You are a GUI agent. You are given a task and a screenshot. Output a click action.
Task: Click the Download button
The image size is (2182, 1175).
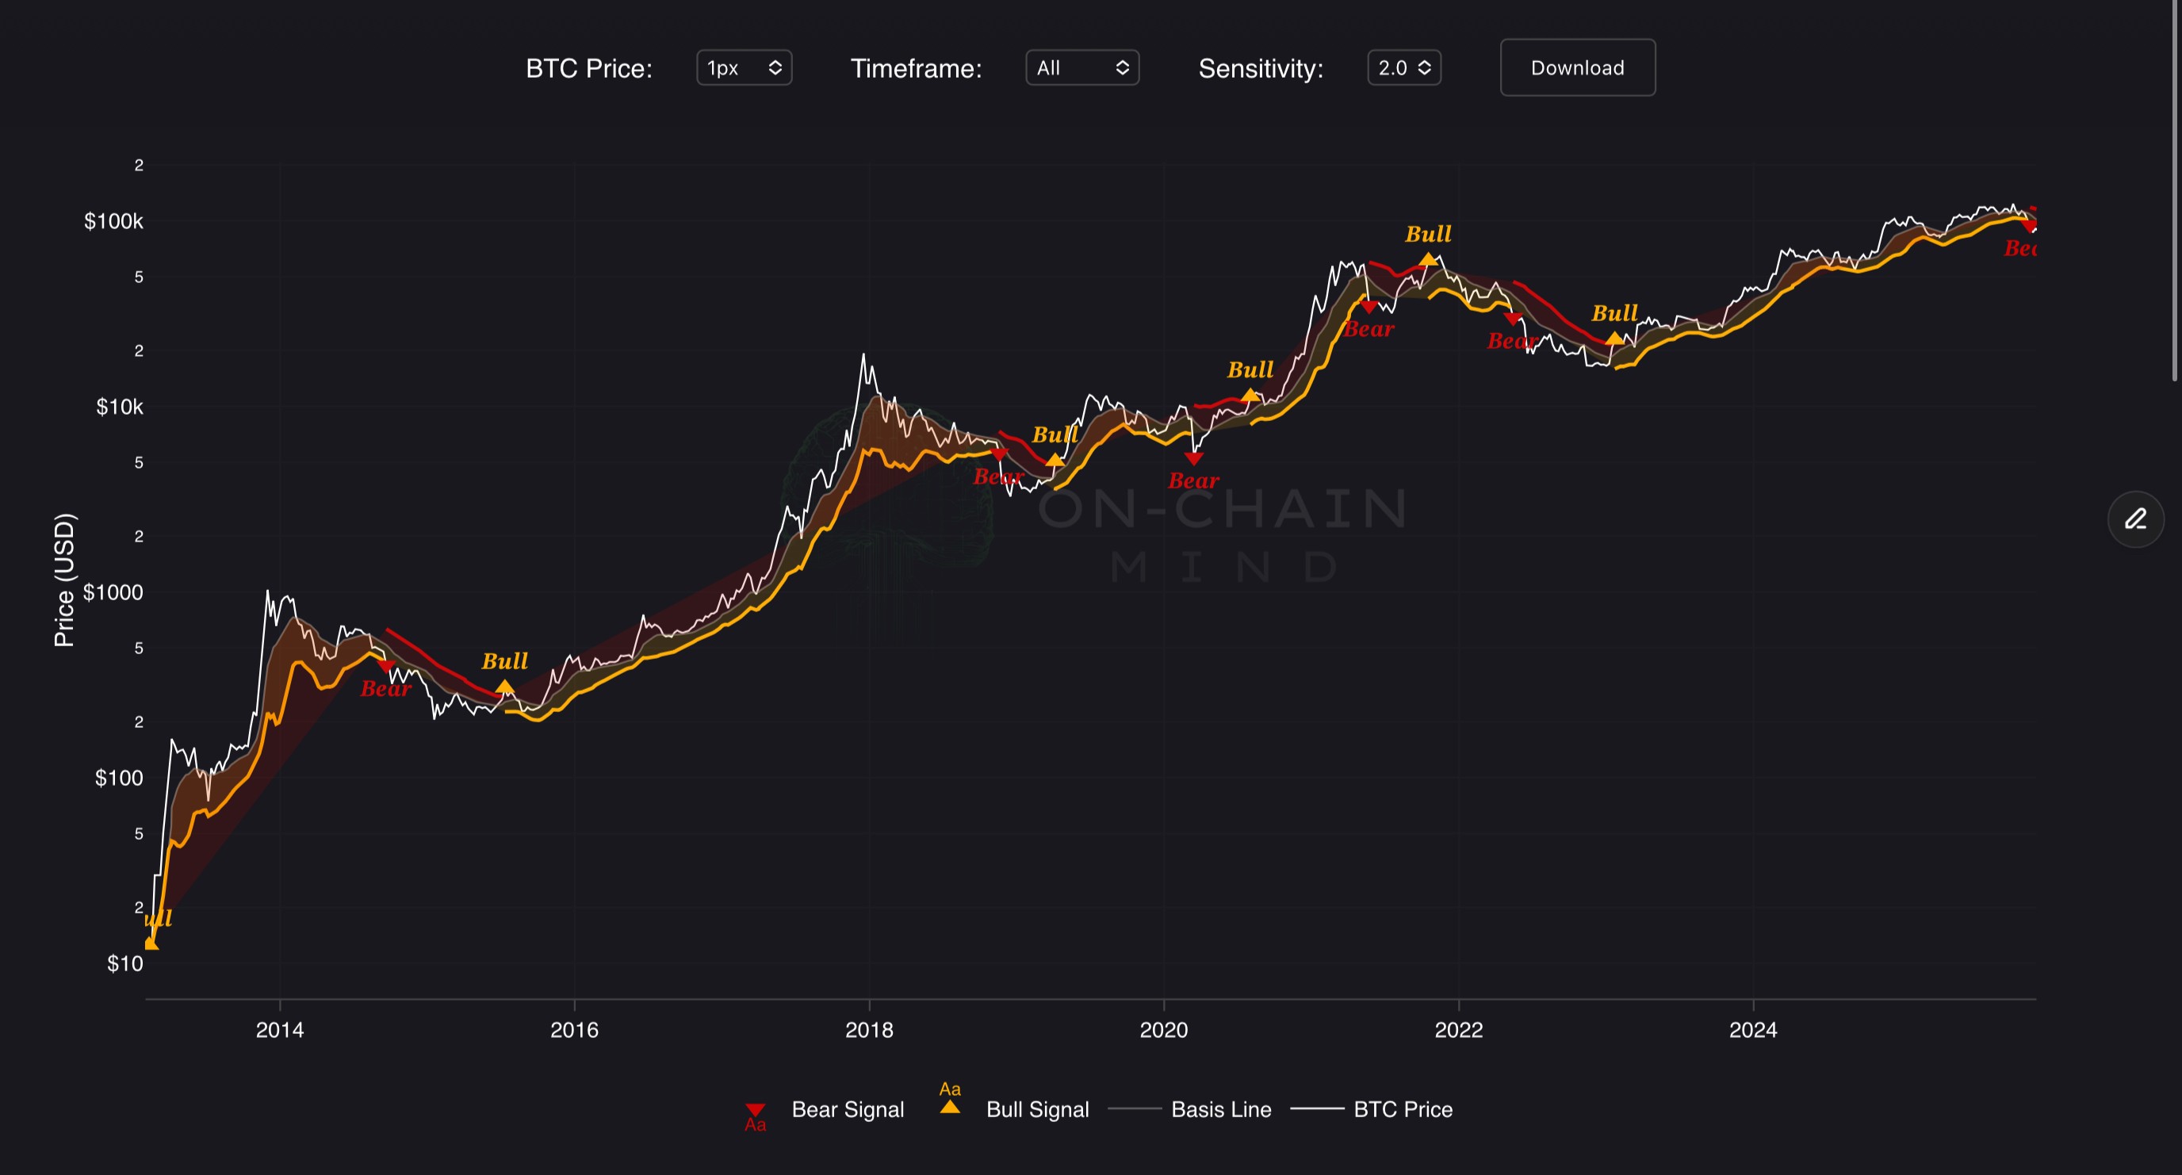tap(1577, 67)
